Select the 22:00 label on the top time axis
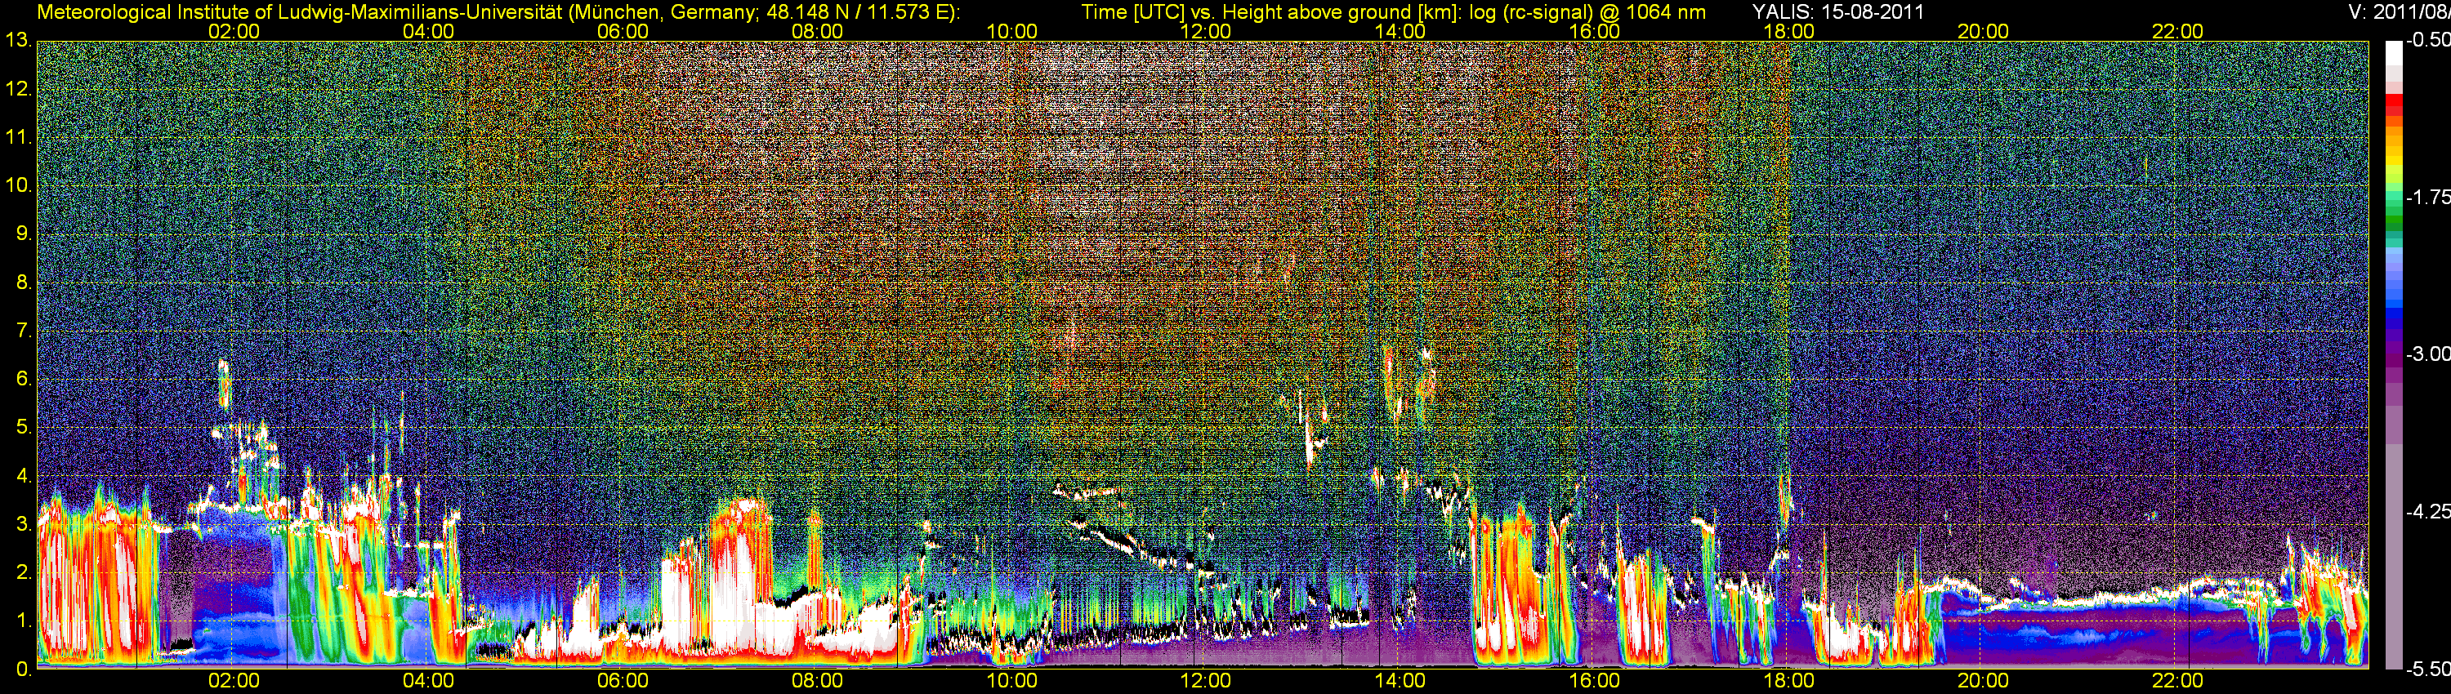The height and width of the screenshot is (694, 2451). point(2178,31)
